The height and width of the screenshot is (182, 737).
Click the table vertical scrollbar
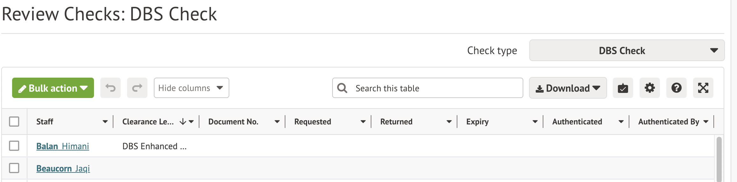click(x=719, y=159)
